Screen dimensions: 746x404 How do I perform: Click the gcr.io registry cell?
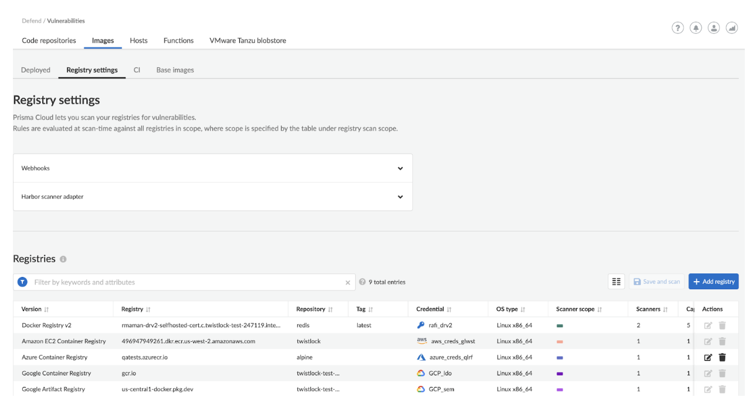coord(128,373)
